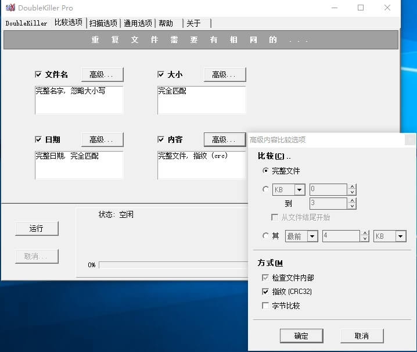The width and height of the screenshot is (417, 352).
Task: Increase the range start value spinner
Action: coord(352,187)
